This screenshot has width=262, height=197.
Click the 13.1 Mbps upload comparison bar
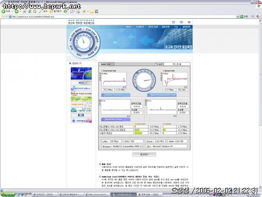[169, 130]
